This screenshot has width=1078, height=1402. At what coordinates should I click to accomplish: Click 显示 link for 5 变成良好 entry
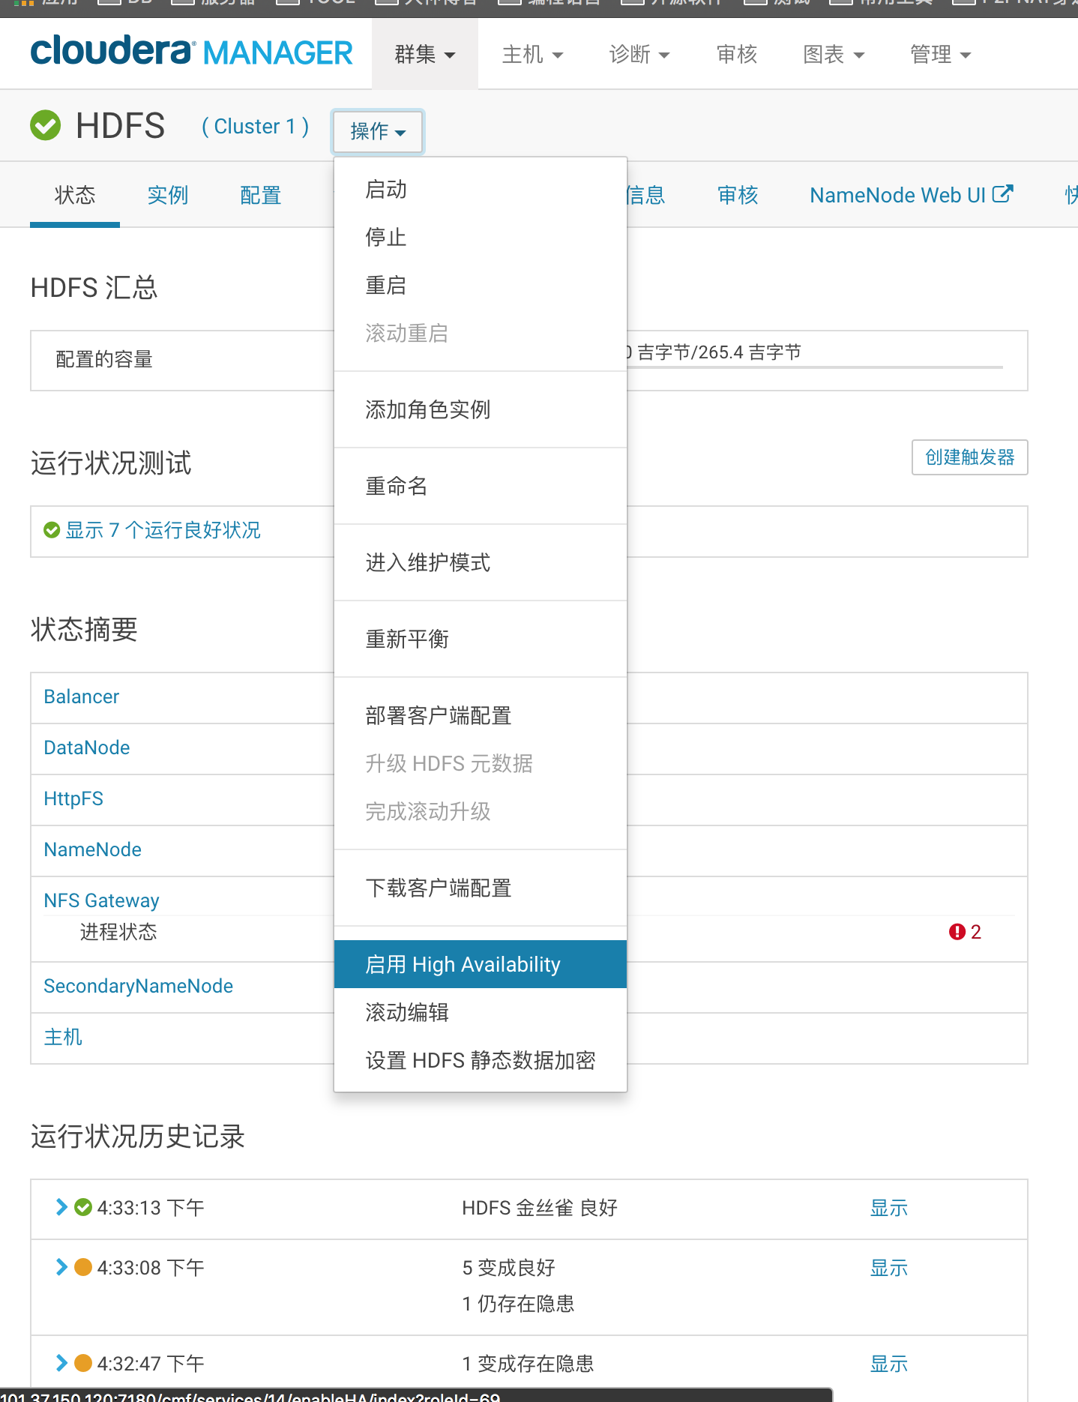tap(889, 1268)
